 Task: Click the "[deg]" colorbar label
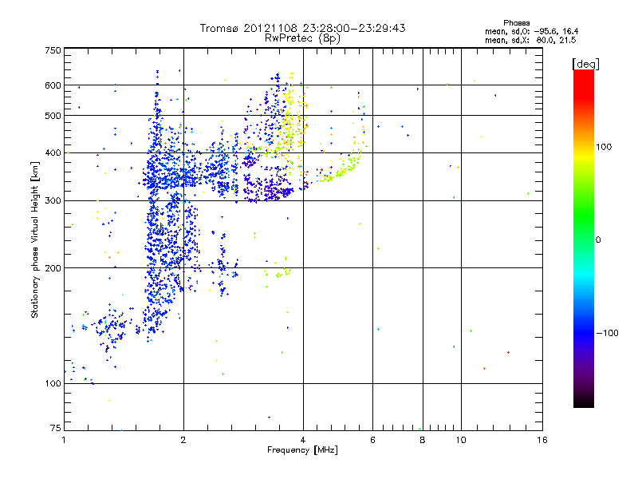[585, 64]
